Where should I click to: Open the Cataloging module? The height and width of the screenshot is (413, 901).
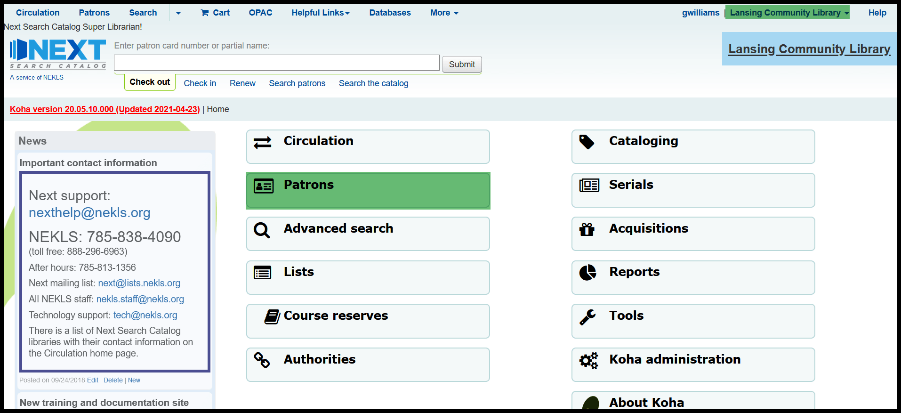tap(693, 147)
